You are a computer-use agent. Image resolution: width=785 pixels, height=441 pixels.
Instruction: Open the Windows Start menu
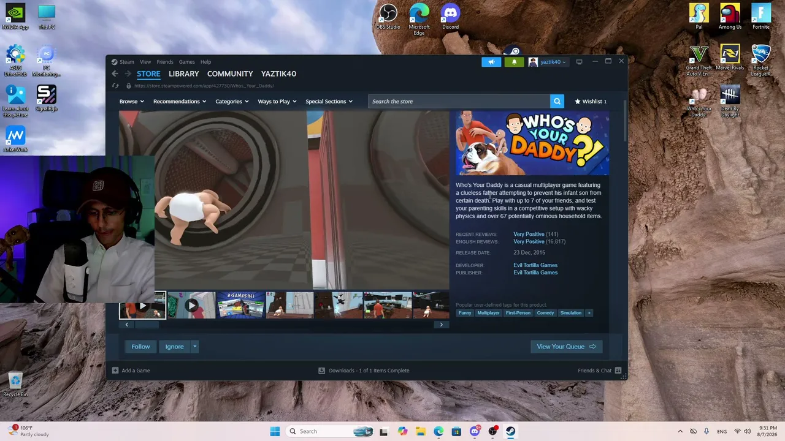coord(275,431)
